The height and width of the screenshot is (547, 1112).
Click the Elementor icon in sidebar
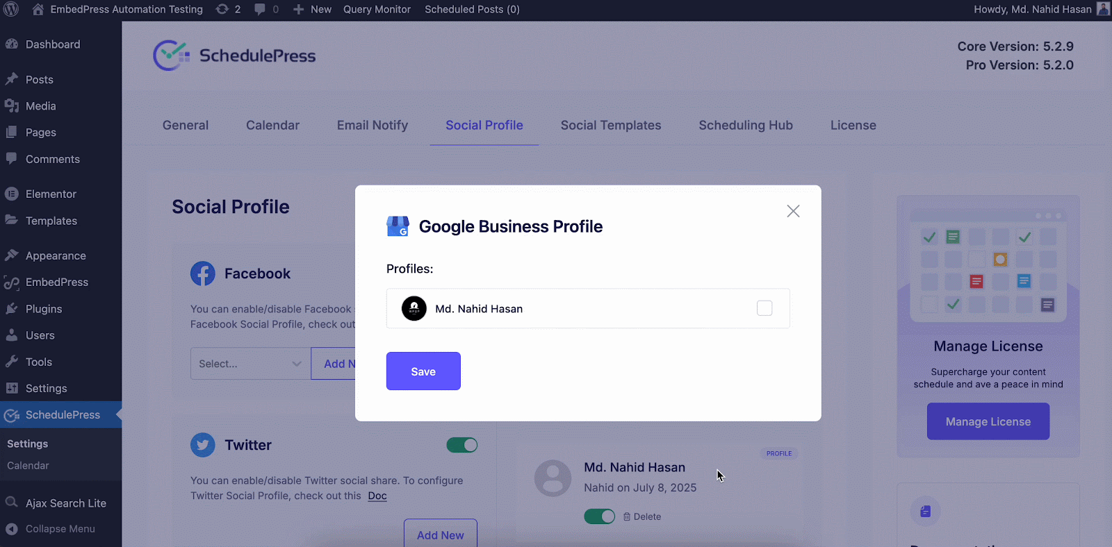(12, 194)
